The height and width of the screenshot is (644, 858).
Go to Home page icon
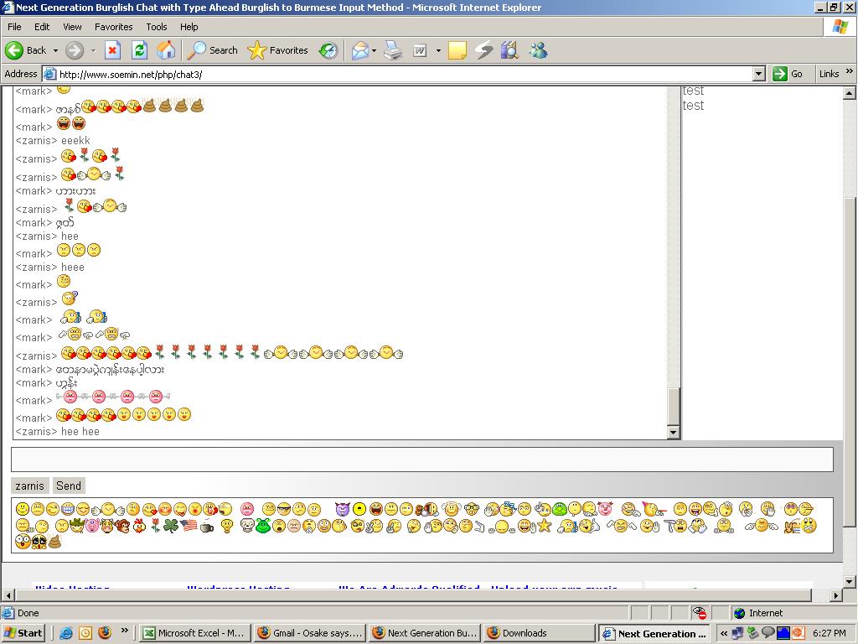point(166,50)
